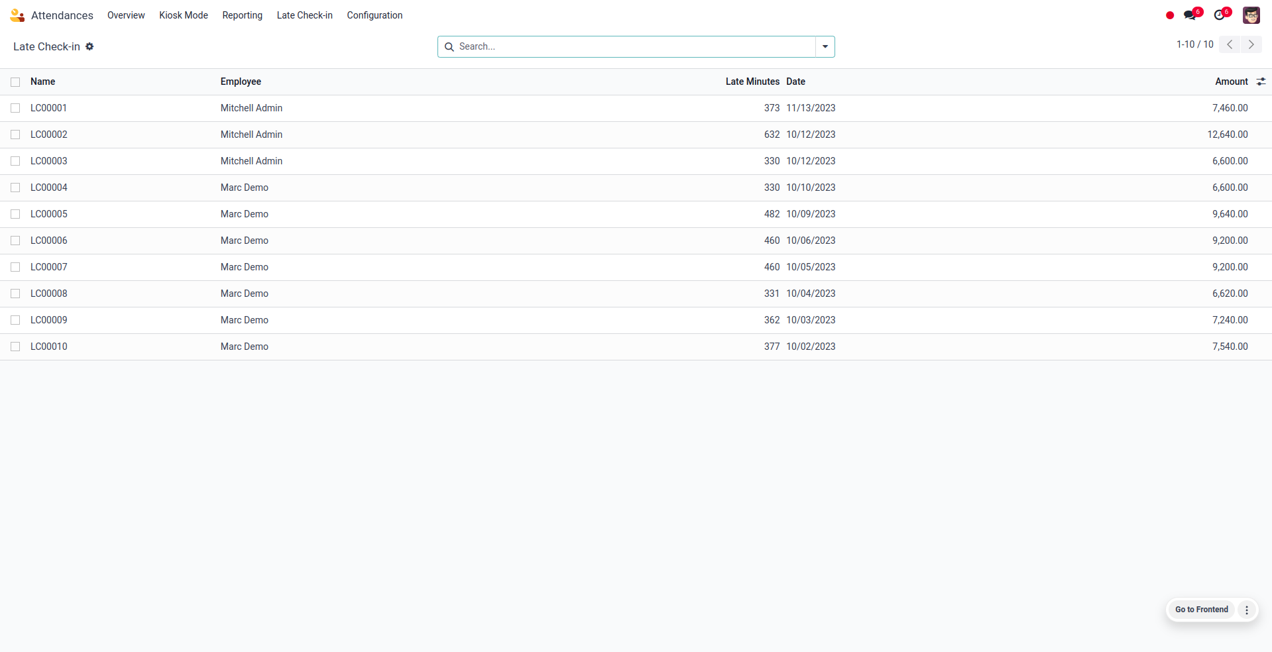Image resolution: width=1272 pixels, height=652 pixels.
Task: Sort by the Date column header
Action: coord(795,81)
